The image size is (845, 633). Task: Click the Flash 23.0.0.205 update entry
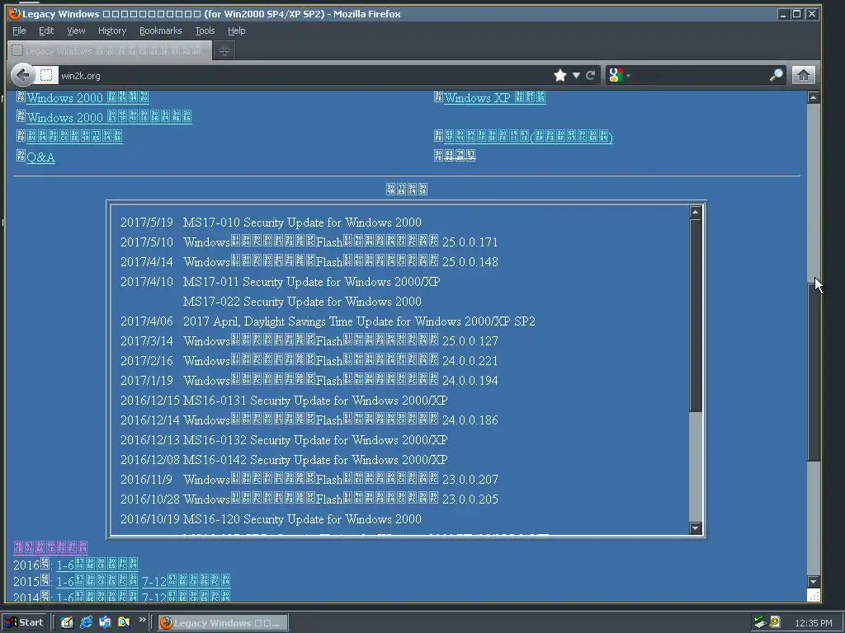[341, 499]
